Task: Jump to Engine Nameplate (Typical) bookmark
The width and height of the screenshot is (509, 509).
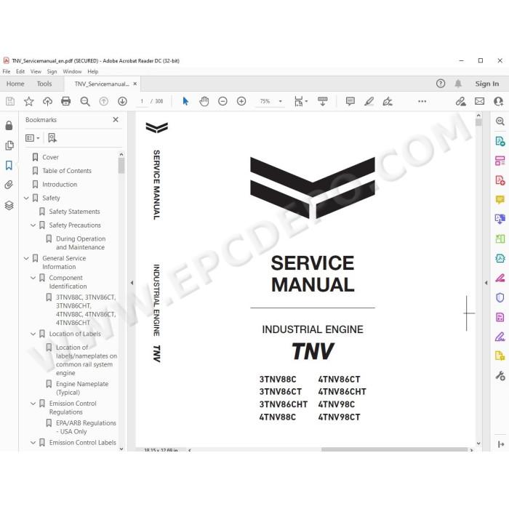Action: point(82,388)
